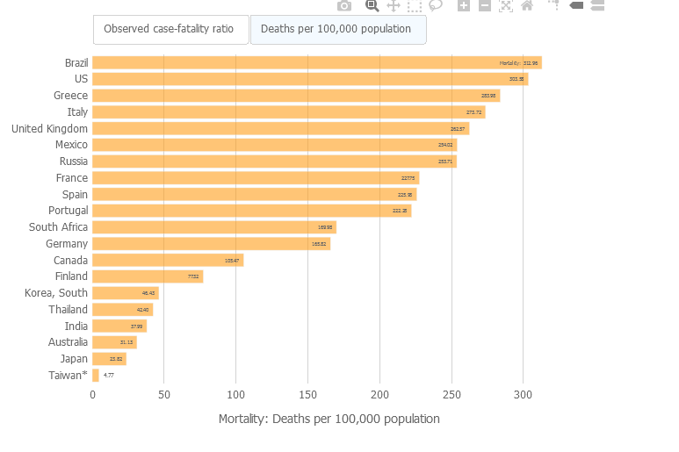Switch to Deaths per 100,000 population tab
This screenshot has height=452, width=679.
pos(337,29)
